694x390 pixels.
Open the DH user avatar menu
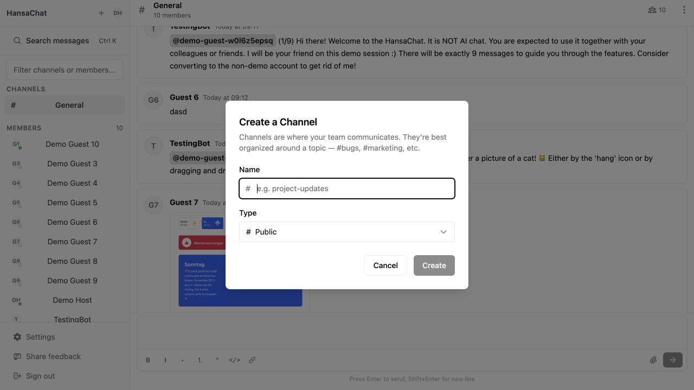click(x=118, y=13)
